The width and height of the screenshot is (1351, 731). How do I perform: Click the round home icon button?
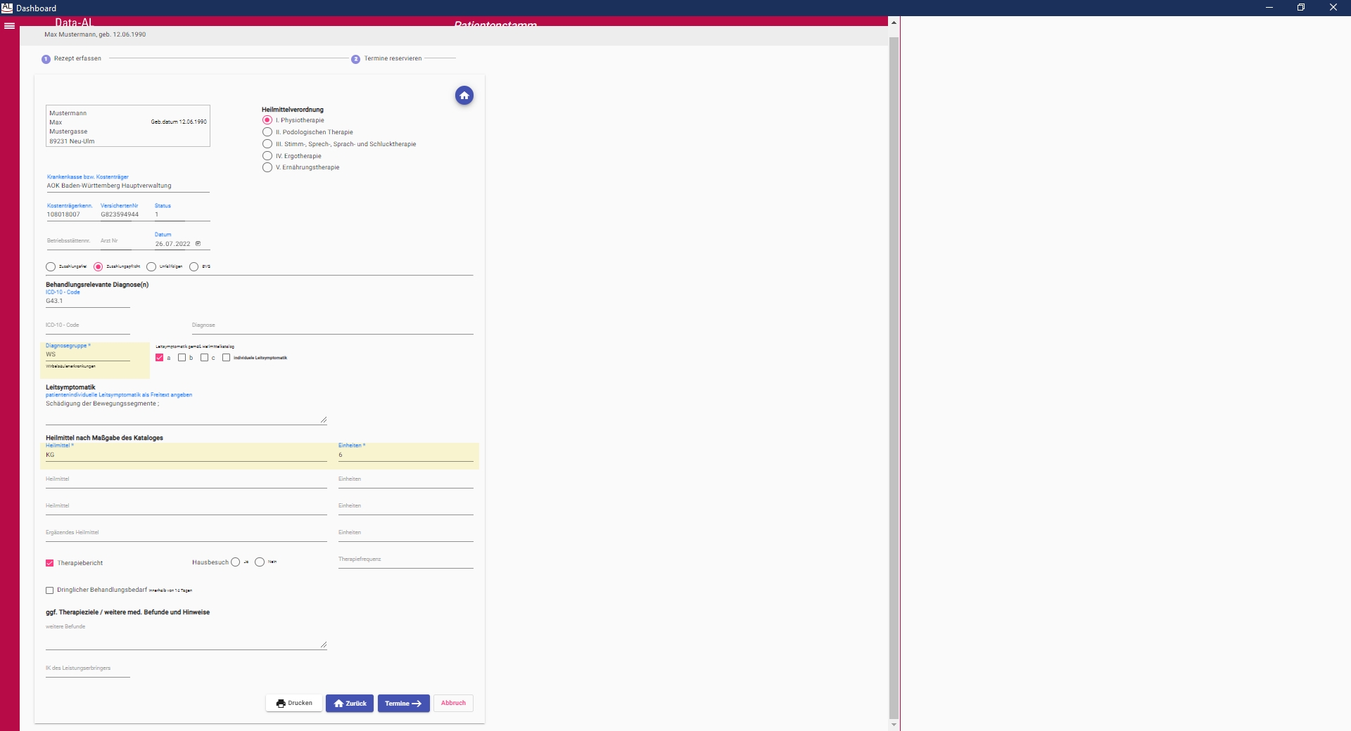(464, 96)
